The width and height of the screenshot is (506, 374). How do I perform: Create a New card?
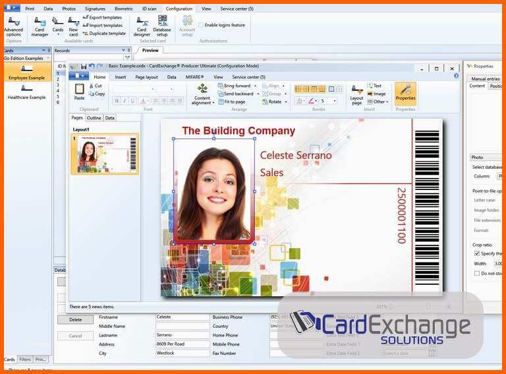coord(73,27)
